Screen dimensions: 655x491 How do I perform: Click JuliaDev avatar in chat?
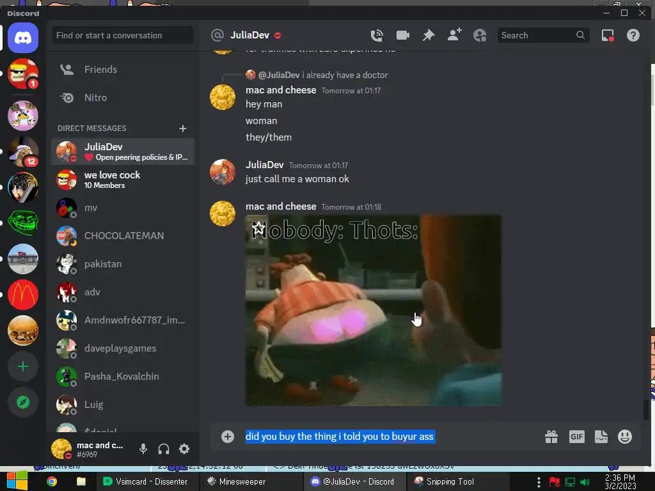coord(223,172)
